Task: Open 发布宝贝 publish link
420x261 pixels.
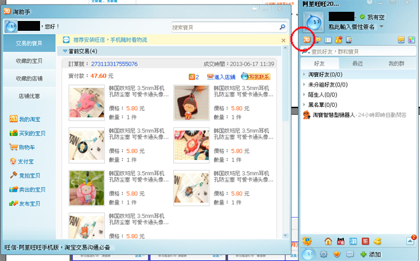Action: 25,204
